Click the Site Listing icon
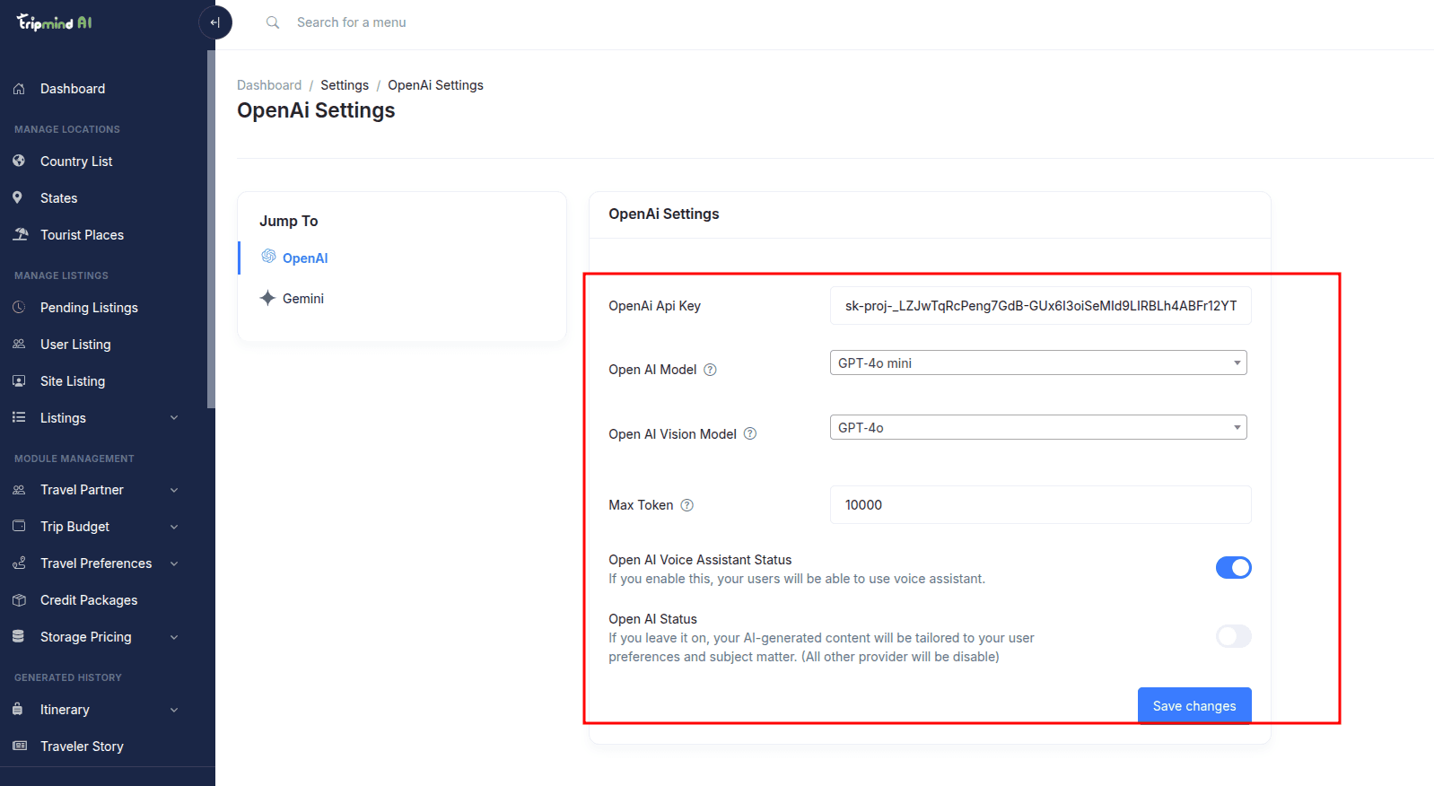1434x786 pixels. pos(19,380)
